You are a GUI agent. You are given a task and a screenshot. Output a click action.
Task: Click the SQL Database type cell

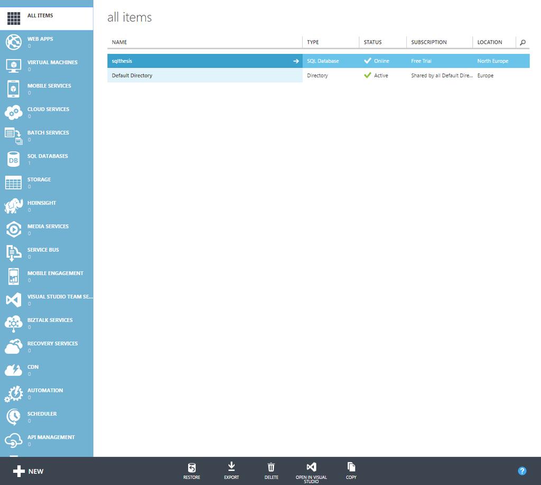[x=323, y=61]
